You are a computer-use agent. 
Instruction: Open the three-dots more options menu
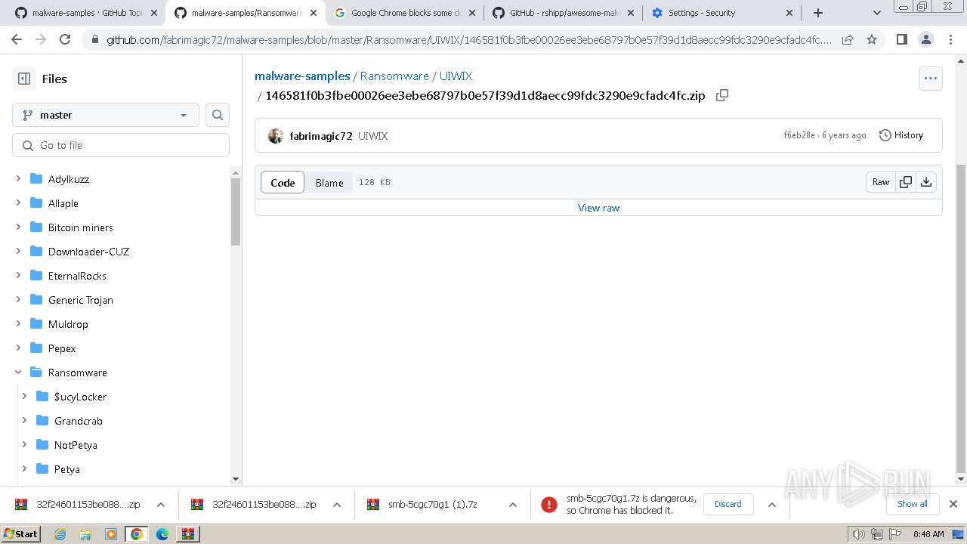[930, 79]
